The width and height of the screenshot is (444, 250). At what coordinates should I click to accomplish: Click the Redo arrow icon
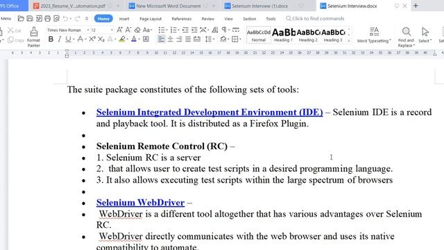point(77,19)
